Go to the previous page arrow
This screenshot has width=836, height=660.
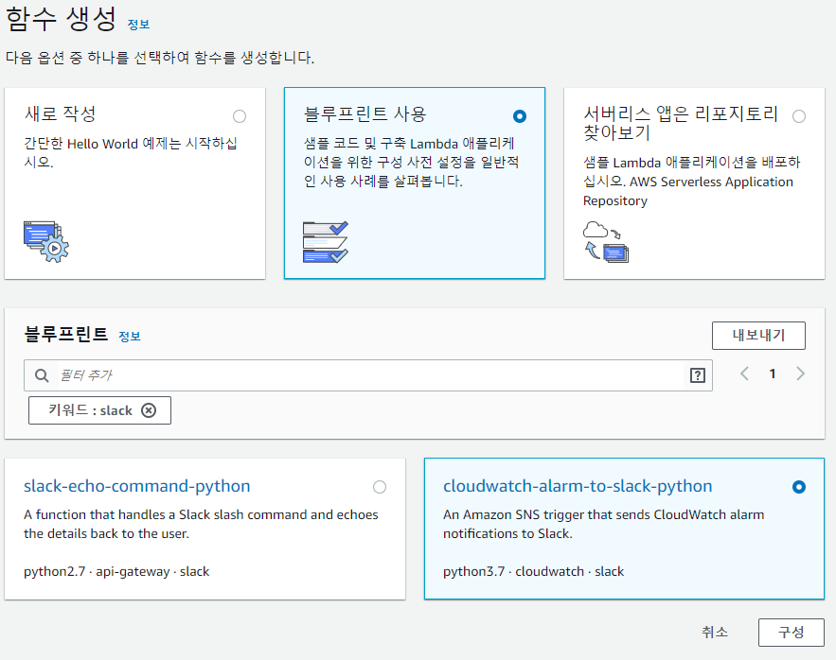pos(745,373)
